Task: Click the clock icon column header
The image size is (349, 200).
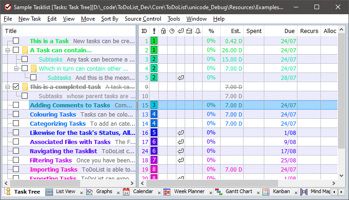Action: click(172, 31)
